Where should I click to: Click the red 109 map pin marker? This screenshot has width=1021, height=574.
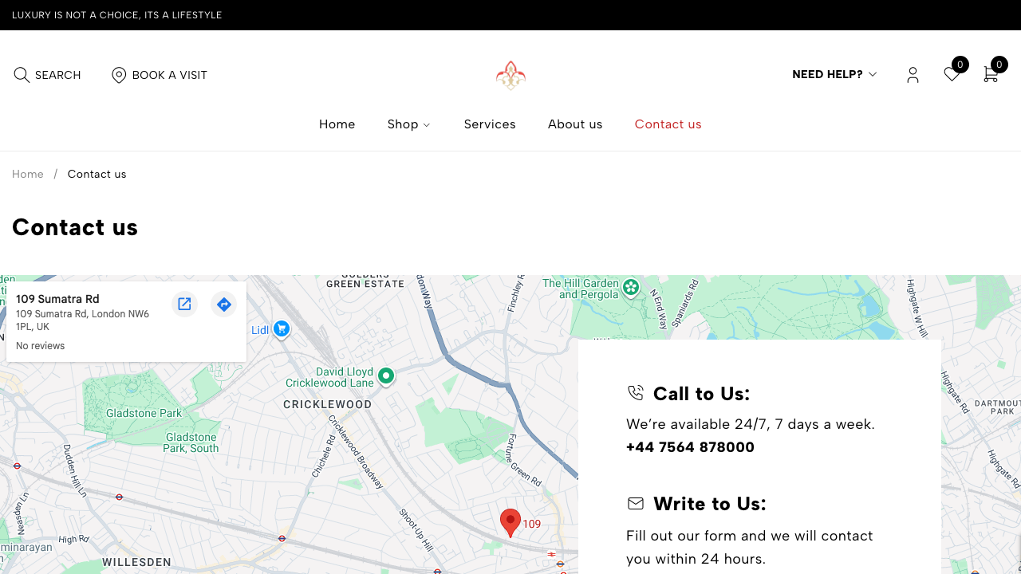tap(510, 522)
